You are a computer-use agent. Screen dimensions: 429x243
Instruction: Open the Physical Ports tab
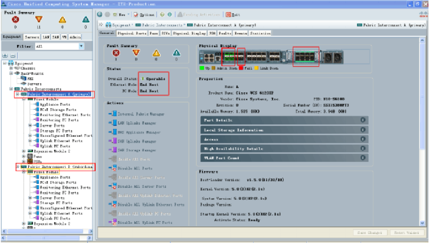point(132,33)
